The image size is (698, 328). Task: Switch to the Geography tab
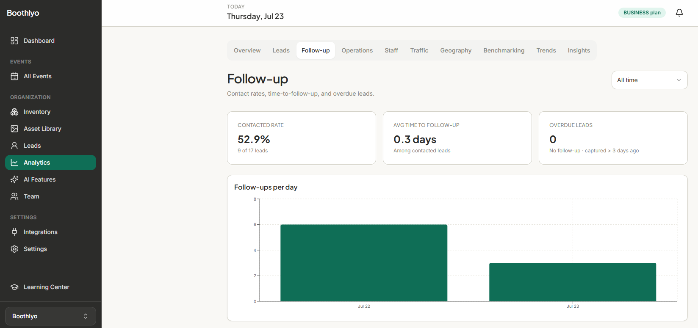point(456,50)
